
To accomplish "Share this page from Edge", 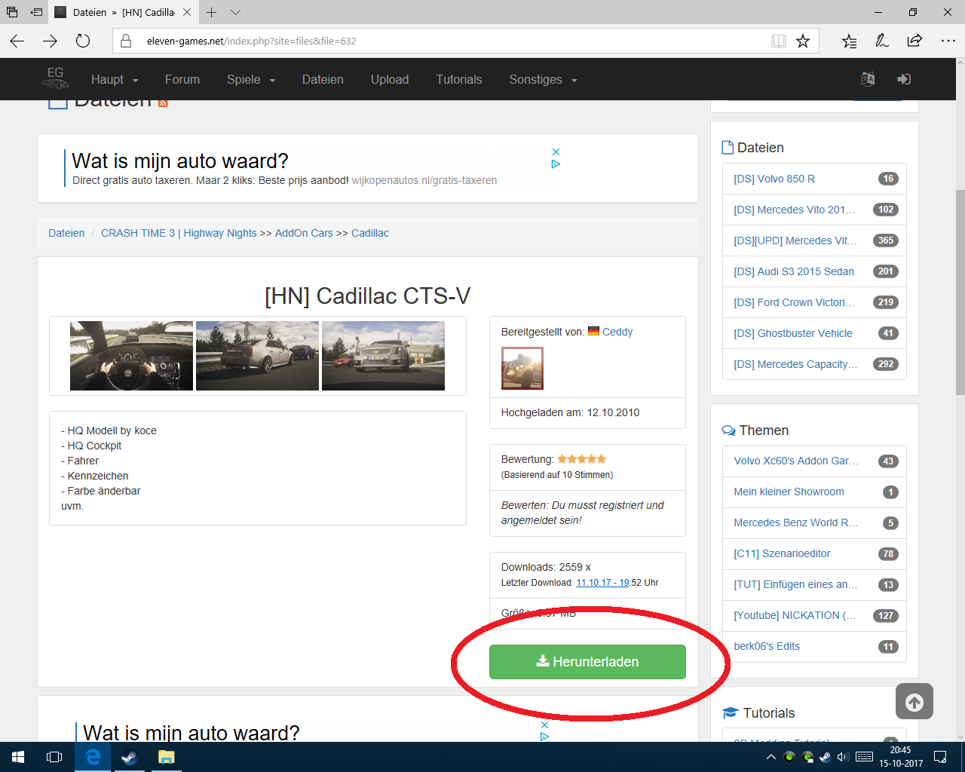I will [x=914, y=41].
